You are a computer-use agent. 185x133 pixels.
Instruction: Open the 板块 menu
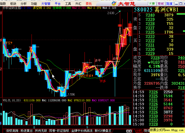pyautogui.click(x=13, y=4)
